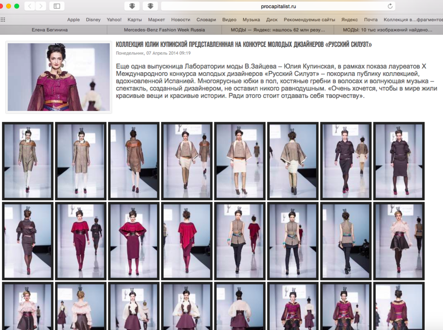
Task: Open third-row thumbnail five, white fur back view
Action: tap(240, 306)
